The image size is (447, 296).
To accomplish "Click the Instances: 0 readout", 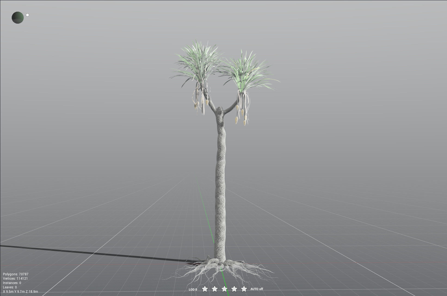I will click(12, 283).
